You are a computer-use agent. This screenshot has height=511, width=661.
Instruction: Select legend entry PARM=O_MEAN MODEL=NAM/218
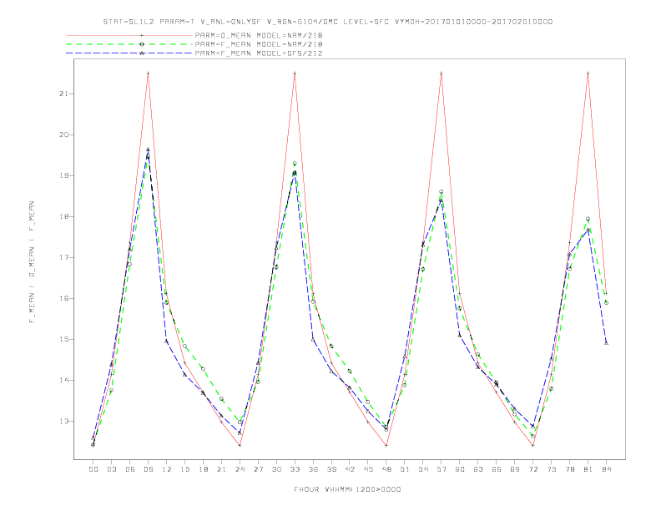(x=259, y=35)
